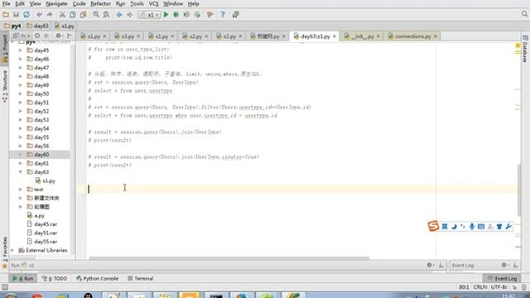Run s1 with the green play icon

click(x=166, y=15)
